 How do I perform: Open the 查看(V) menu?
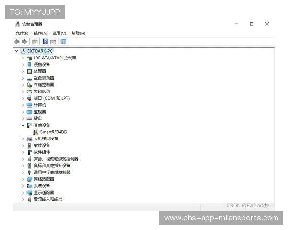59,33
